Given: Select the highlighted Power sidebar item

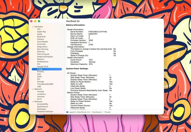Looking at the screenshot, I should pos(40,69).
